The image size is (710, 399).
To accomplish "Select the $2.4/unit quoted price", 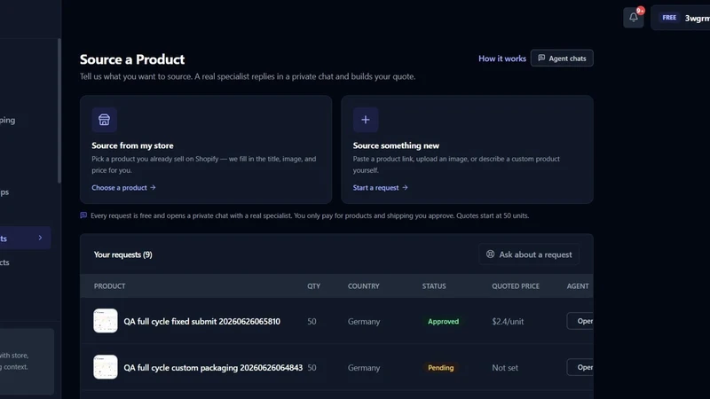I will (508, 321).
